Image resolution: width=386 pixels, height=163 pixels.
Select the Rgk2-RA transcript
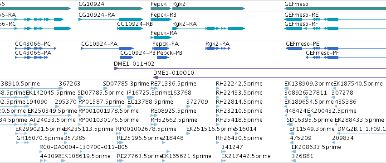[209, 29]
